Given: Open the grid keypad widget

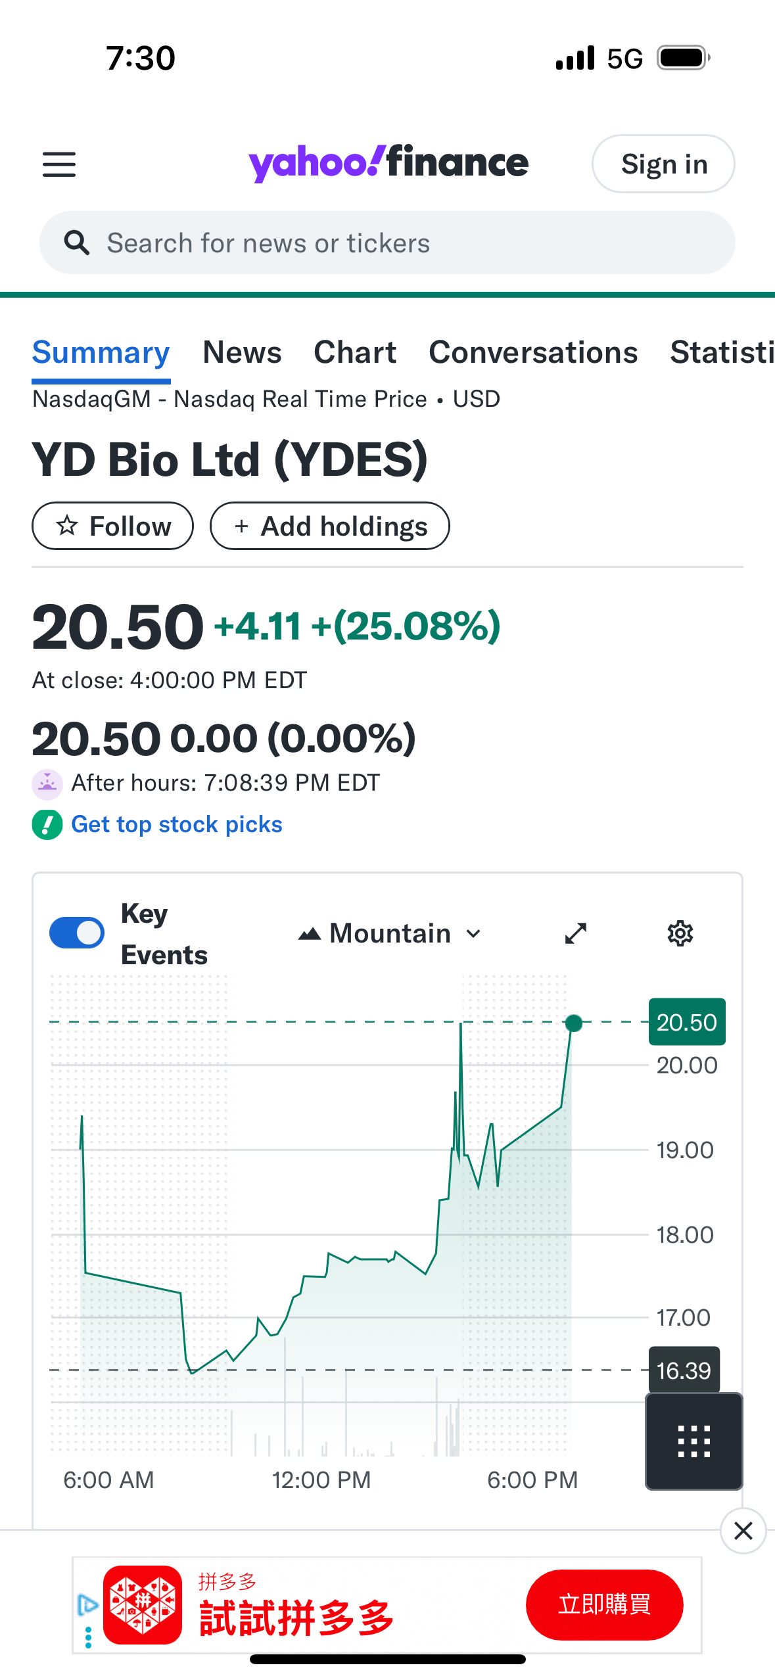Looking at the screenshot, I should pyautogui.click(x=694, y=1441).
